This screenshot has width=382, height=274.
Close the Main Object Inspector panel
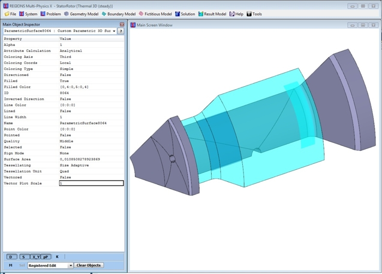coord(122,25)
